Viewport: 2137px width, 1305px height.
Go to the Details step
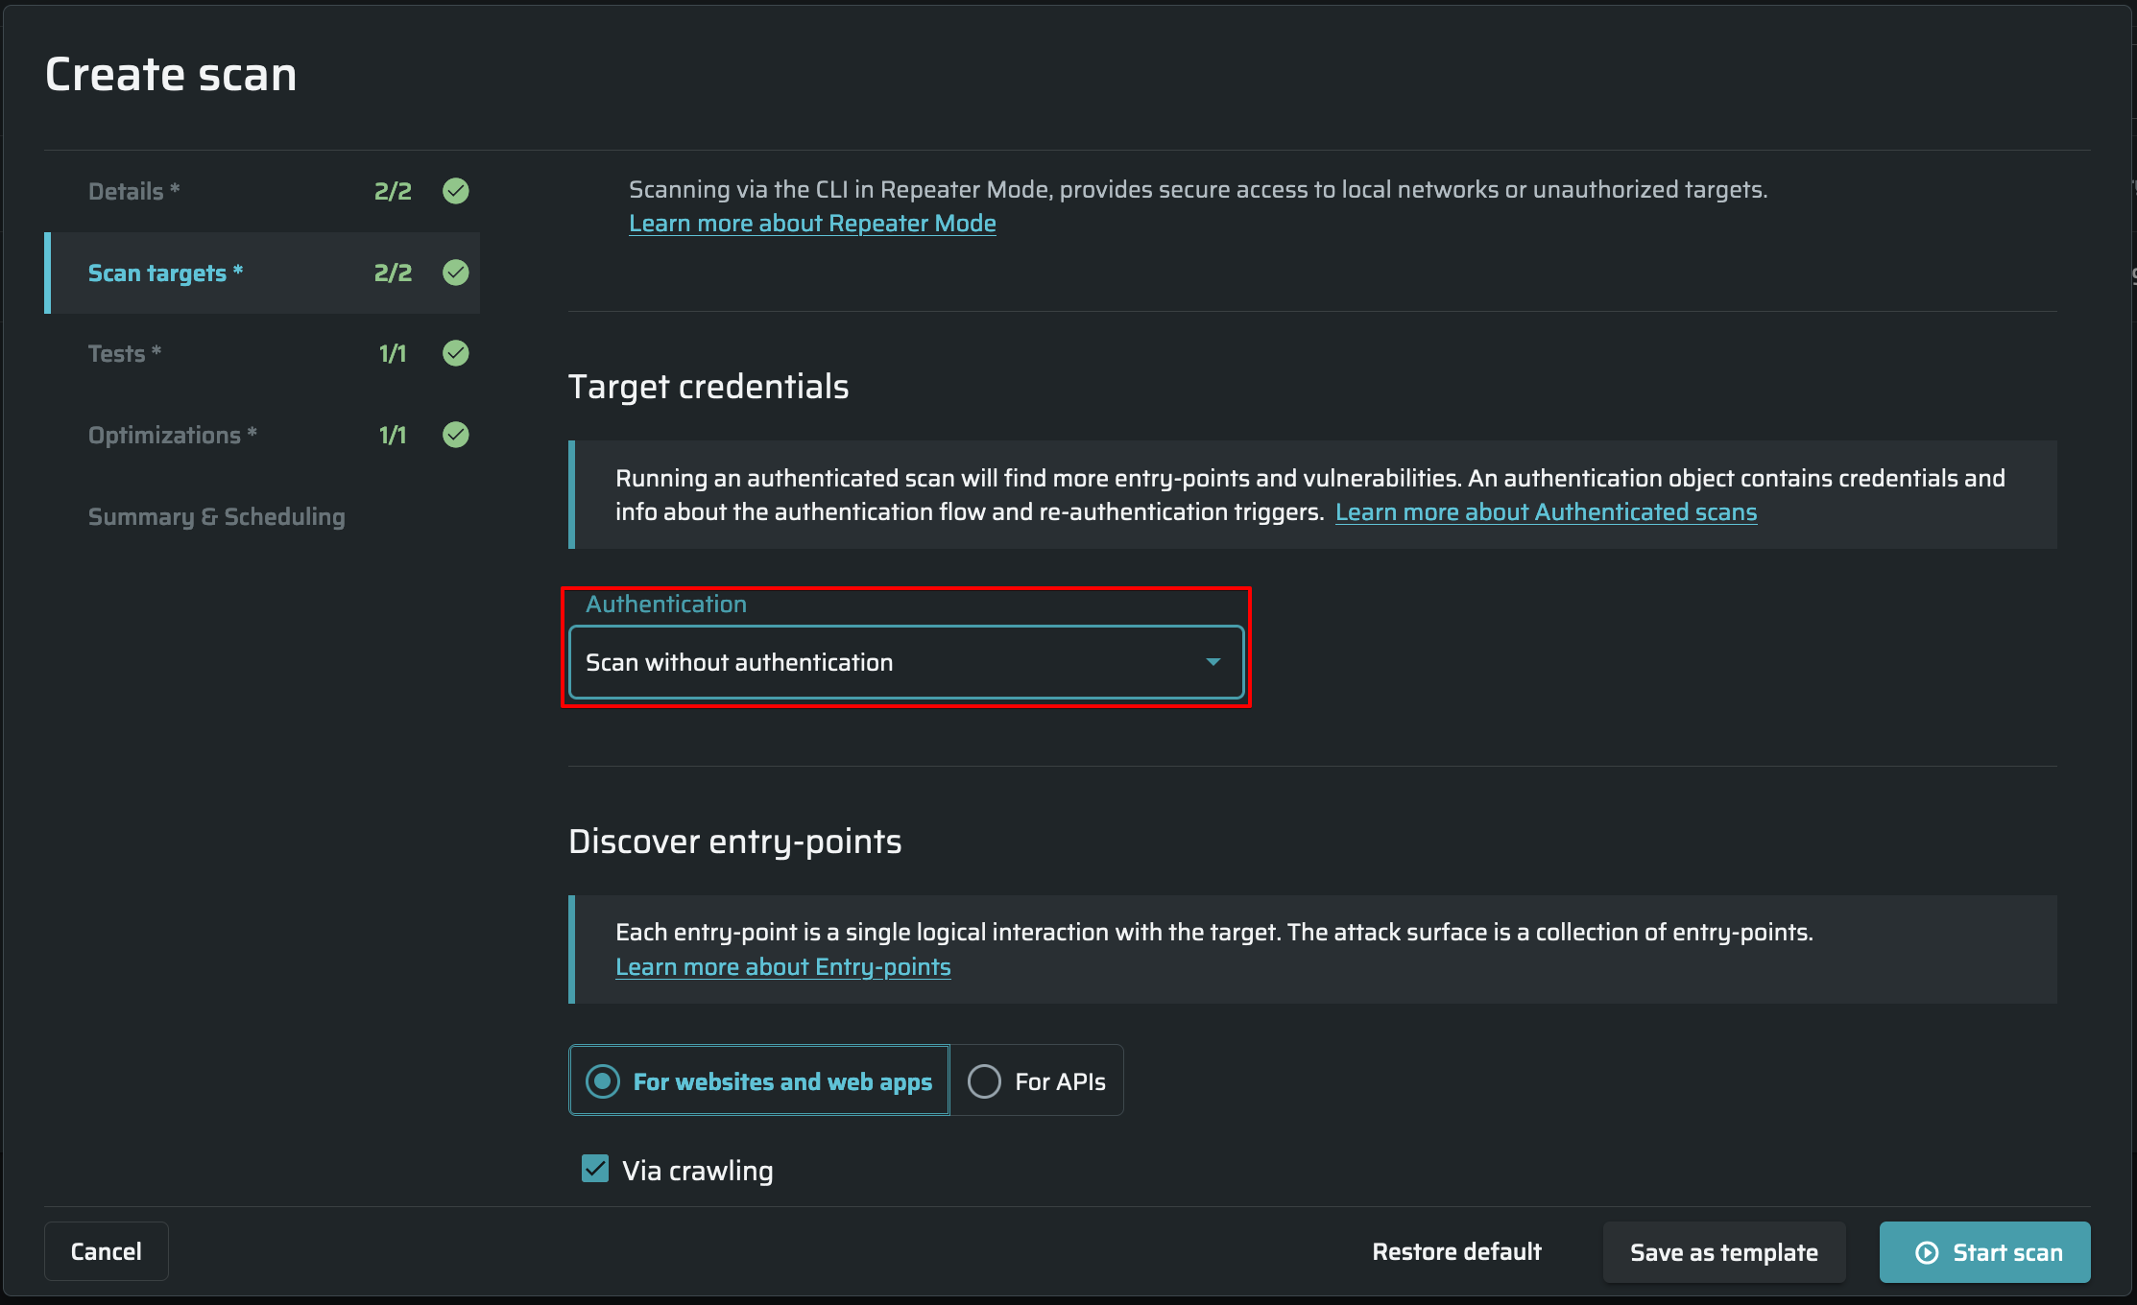point(127,191)
